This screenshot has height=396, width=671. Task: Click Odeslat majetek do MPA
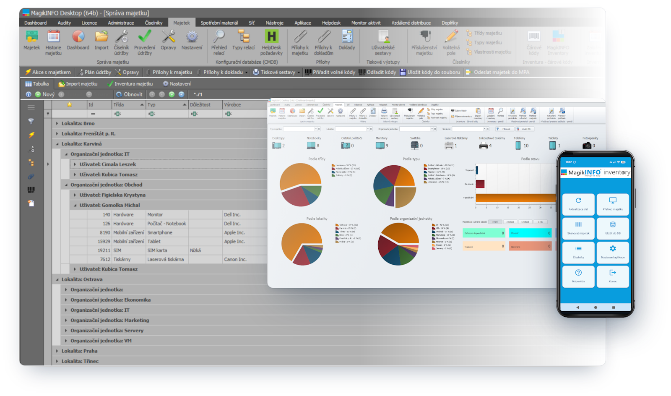[x=497, y=72]
